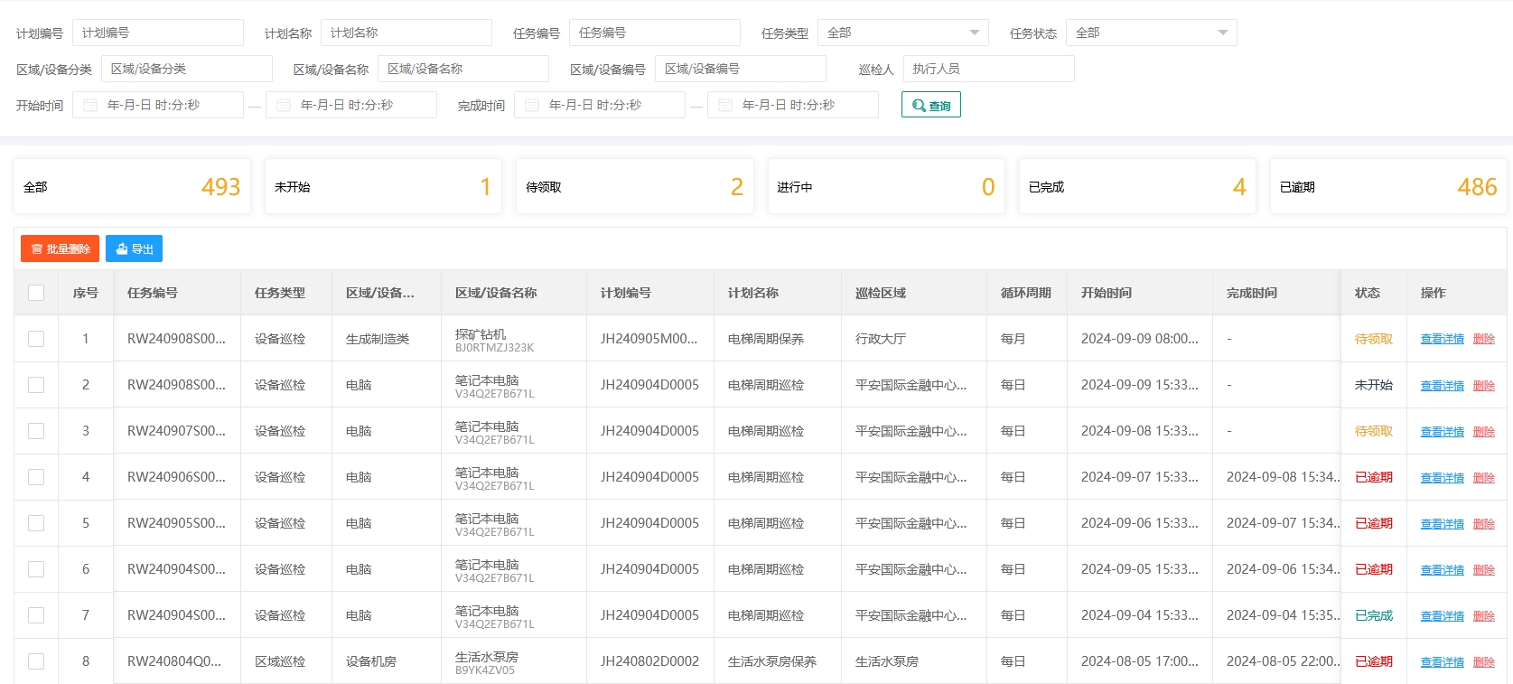Screen dimensions: 1513x684
Task: Click 删除 for row 4
Action: pos(1484,477)
